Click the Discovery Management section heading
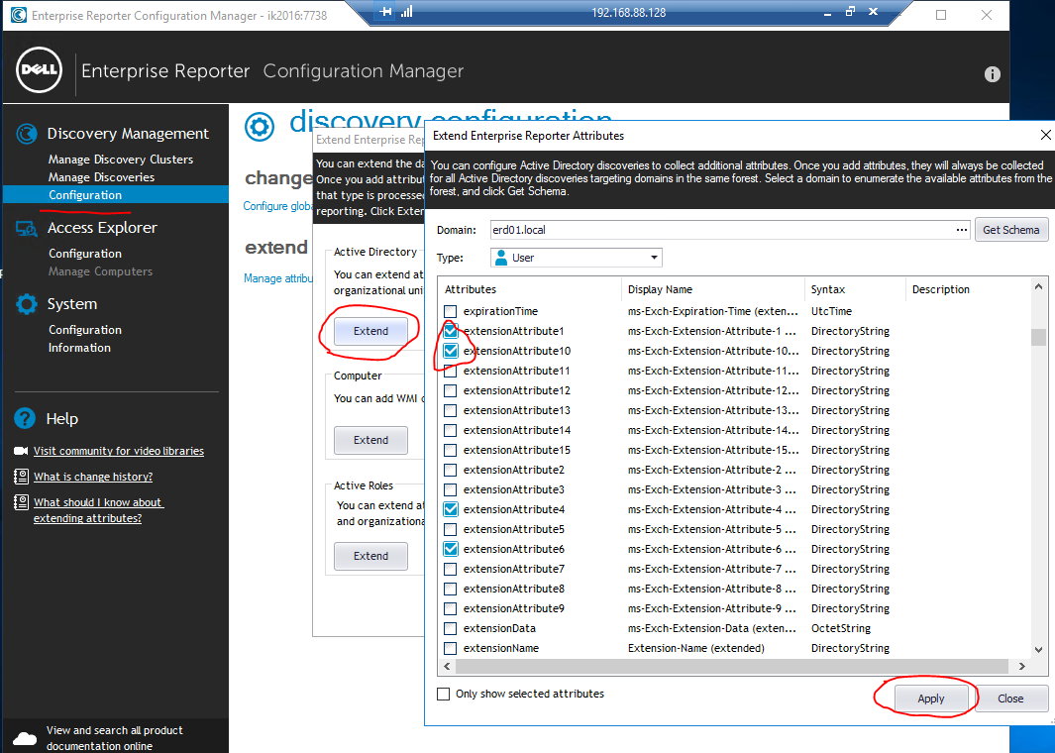This screenshot has width=1055, height=753. pyautogui.click(x=128, y=133)
